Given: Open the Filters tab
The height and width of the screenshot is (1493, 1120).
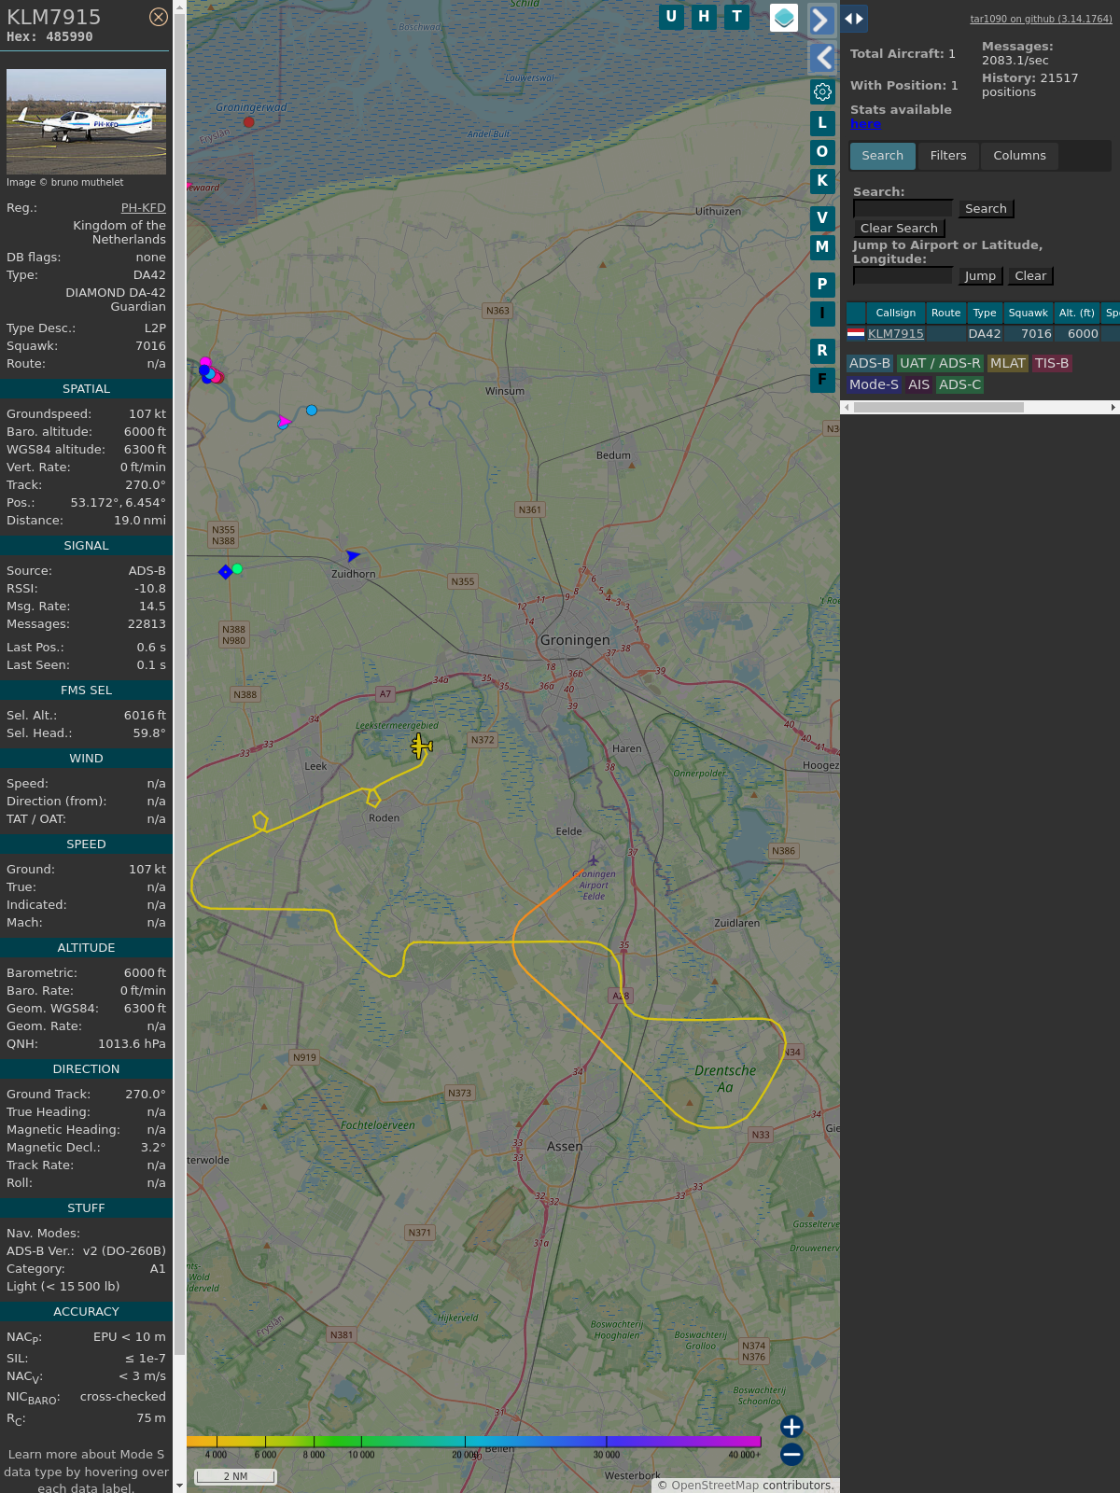Looking at the screenshot, I should click(x=948, y=156).
